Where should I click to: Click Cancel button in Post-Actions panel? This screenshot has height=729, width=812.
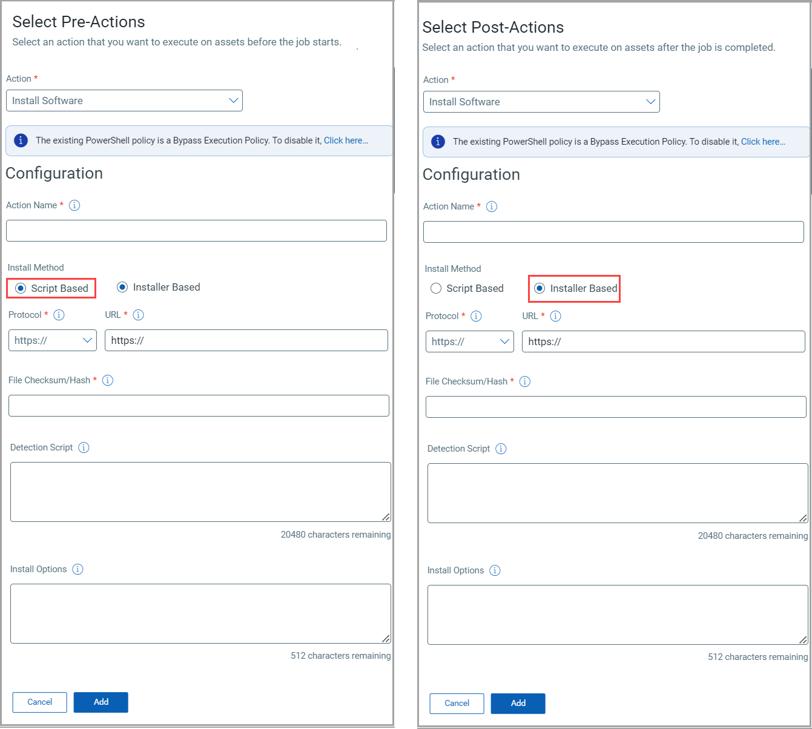coord(457,704)
